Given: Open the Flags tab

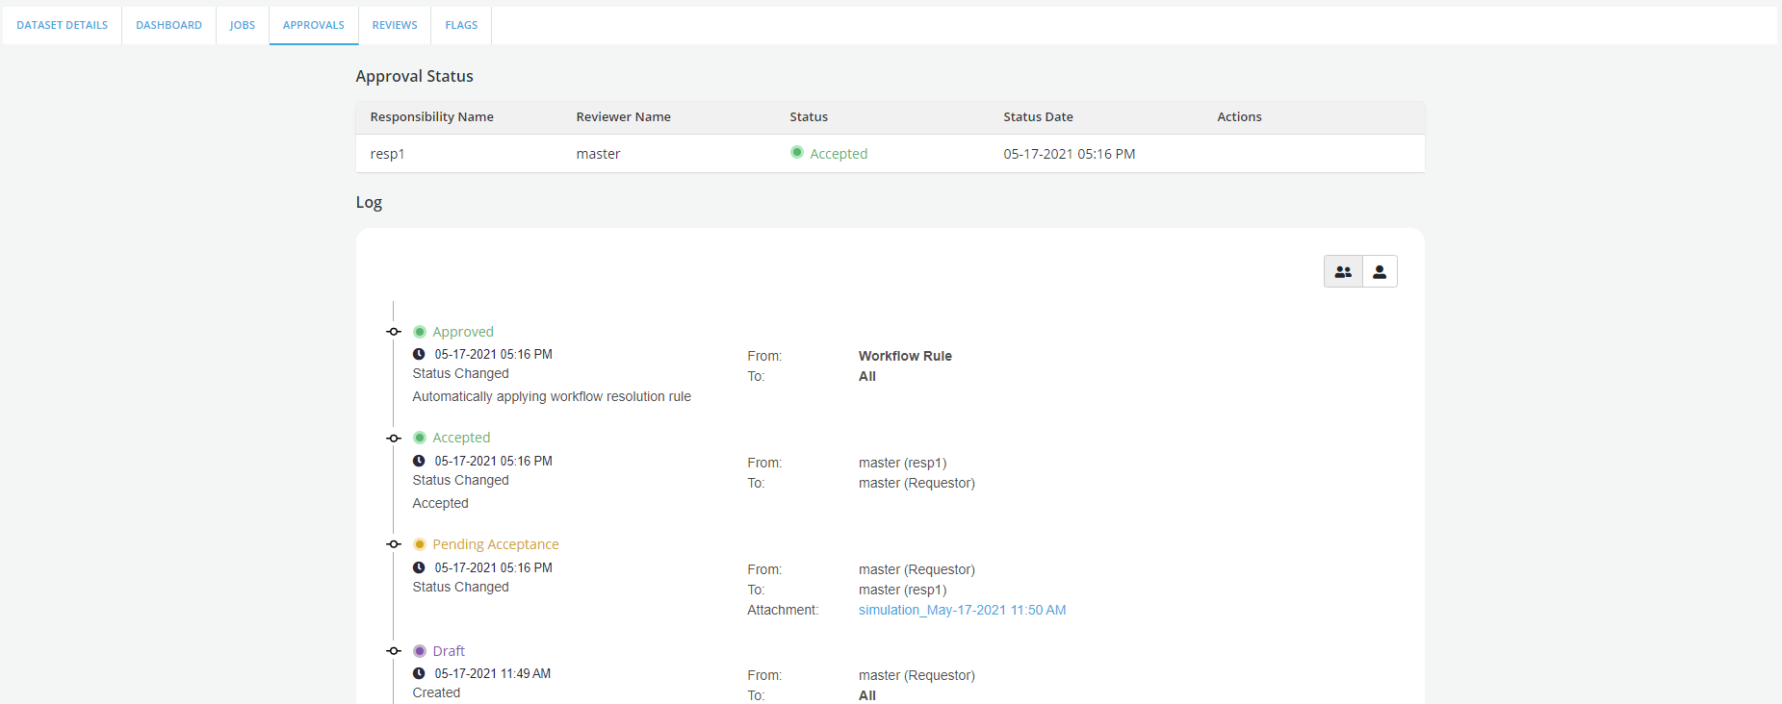Looking at the screenshot, I should [x=461, y=25].
